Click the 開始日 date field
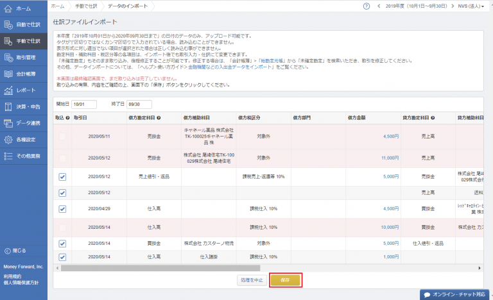 point(84,104)
